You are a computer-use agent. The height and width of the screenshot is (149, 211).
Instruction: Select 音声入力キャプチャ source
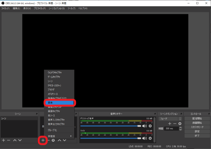(x=59, y=120)
